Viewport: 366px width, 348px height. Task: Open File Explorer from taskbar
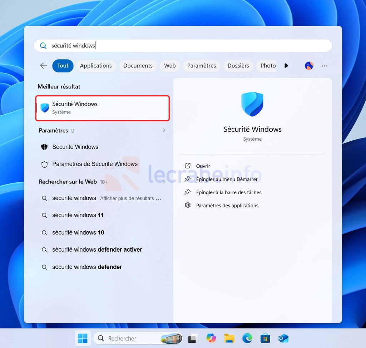229,338
